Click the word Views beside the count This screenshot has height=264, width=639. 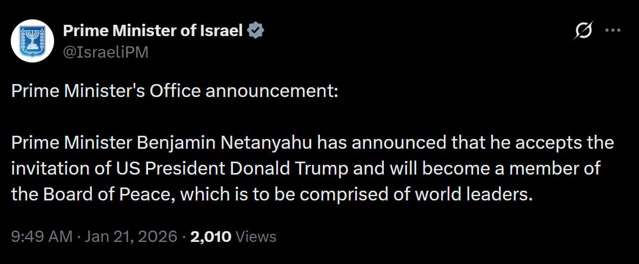(x=256, y=237)
